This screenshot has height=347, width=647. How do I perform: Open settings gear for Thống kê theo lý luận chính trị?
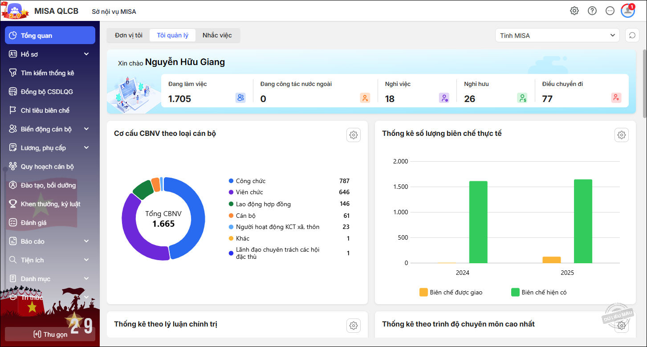(354, 326)
